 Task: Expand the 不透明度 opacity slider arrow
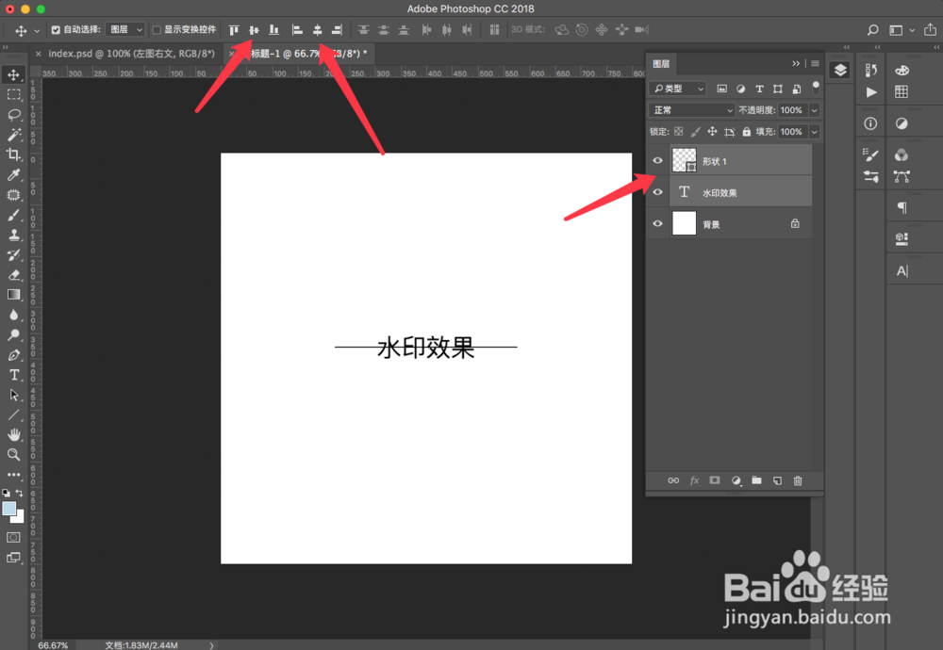[x=815, y=110]
